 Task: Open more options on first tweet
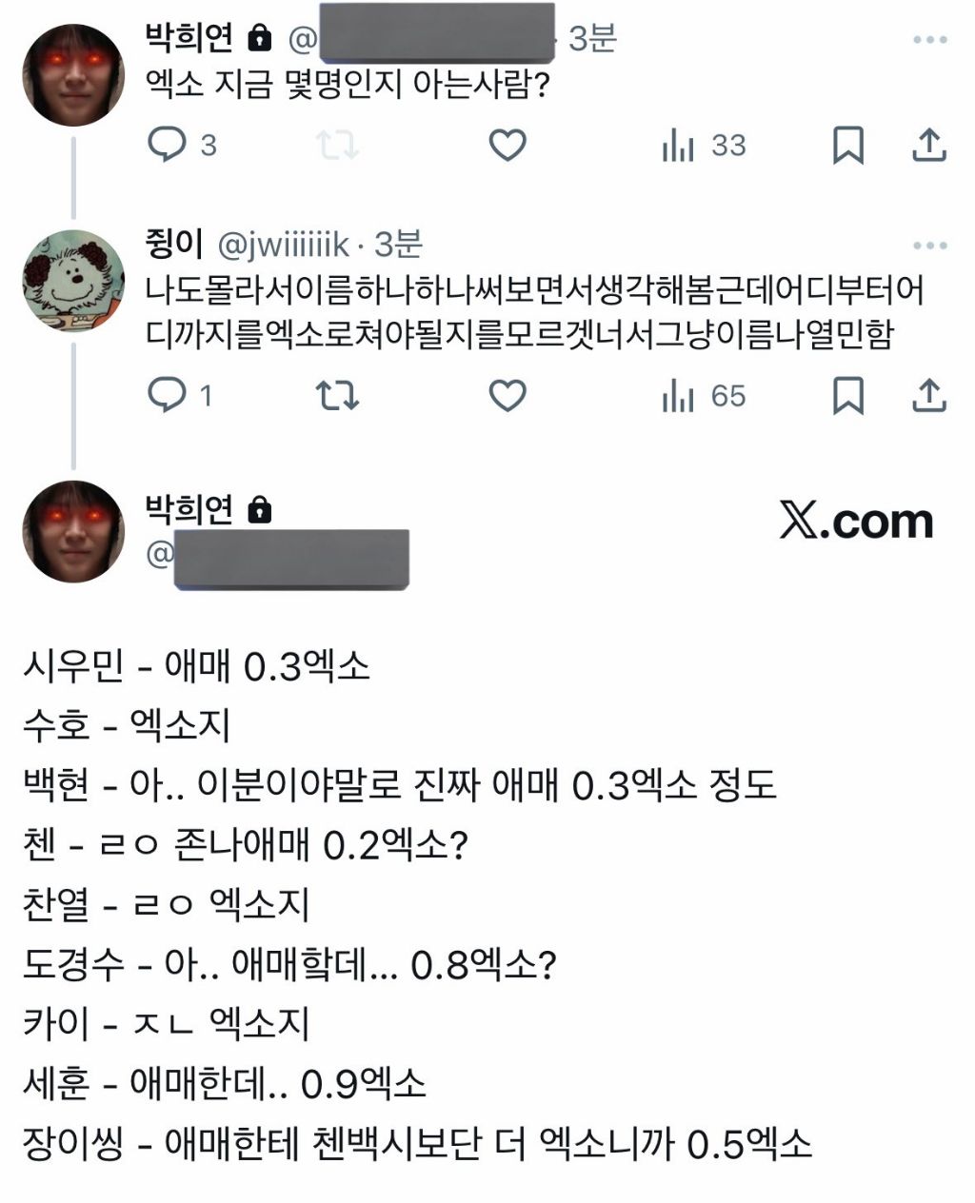(929, 40)
